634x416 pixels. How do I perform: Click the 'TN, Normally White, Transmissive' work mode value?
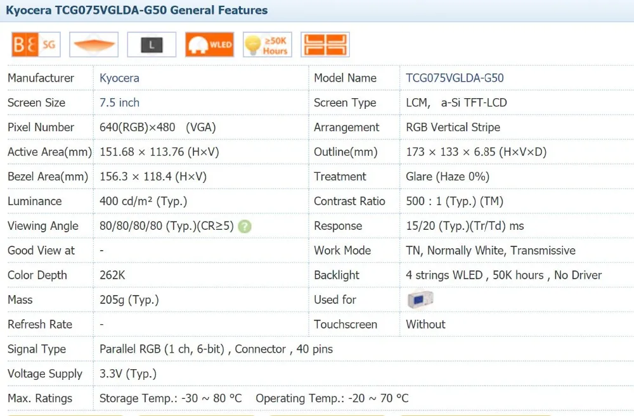pos(491,250)
